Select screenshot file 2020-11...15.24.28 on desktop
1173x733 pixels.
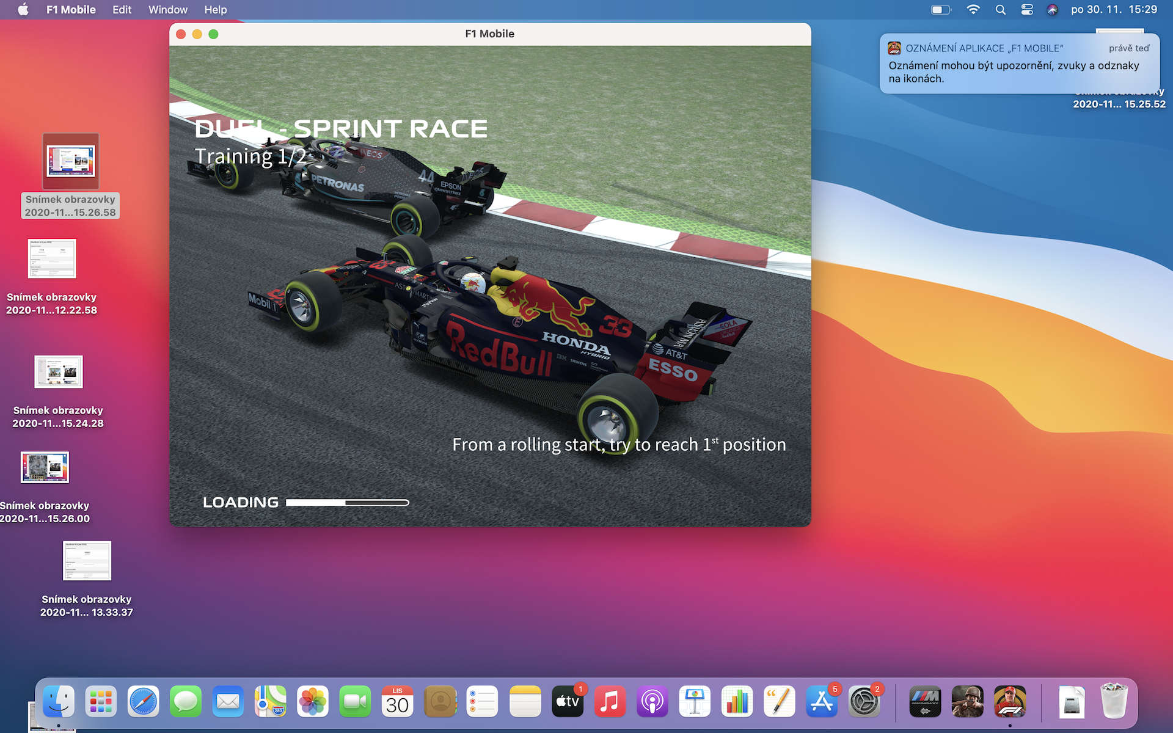(x=59, y=372)
